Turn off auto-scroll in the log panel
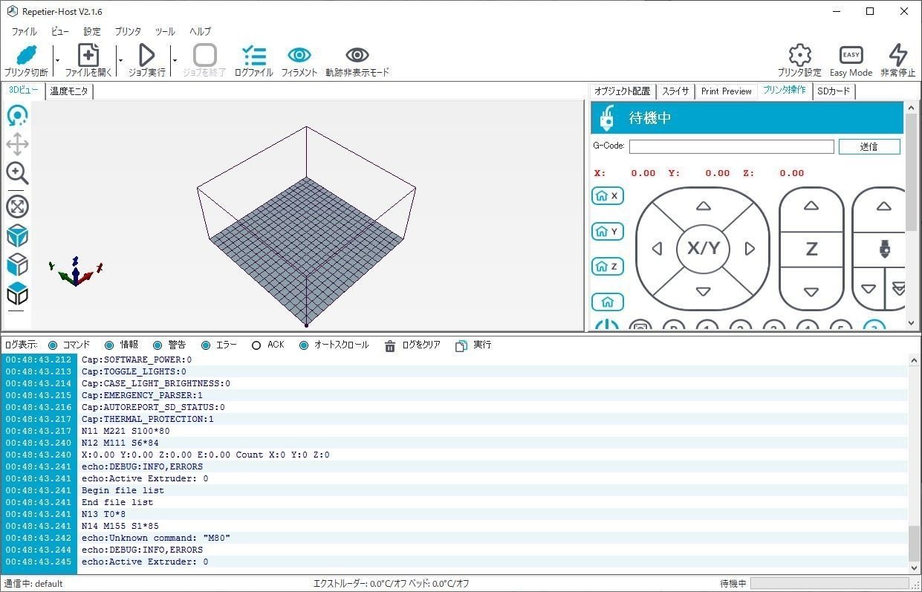Viewport: 922px width, 592px height. tap(303, 344)
